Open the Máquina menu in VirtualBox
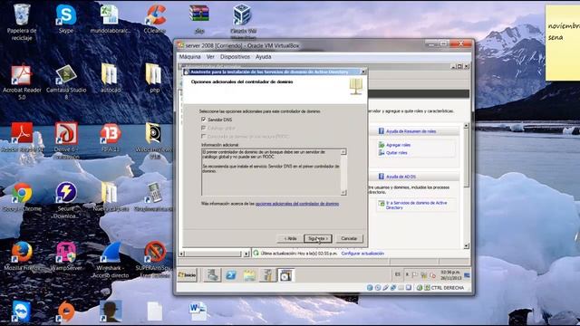This screenshot has width=580, height=326. 189,56
